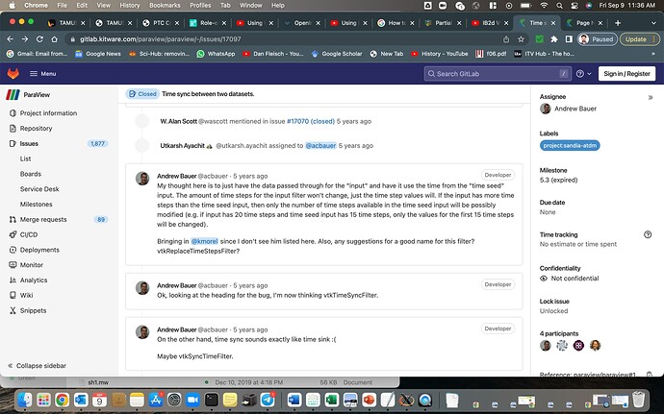Click Sign in / Register button
664x414 pixels.
click(x=626, y=74)
